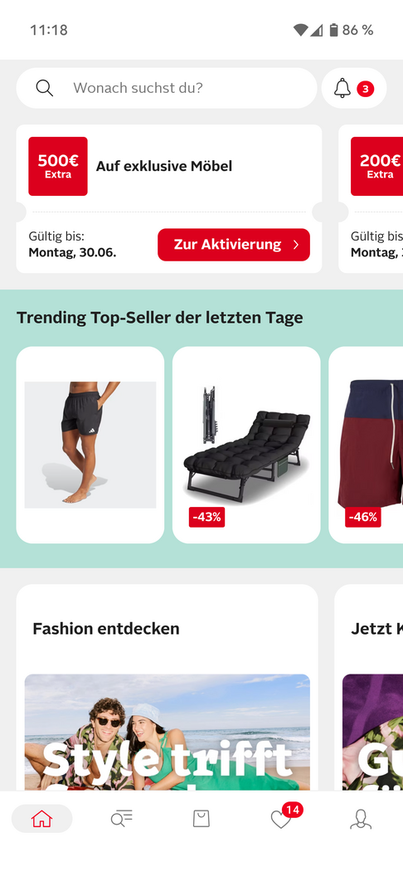Screen dimensions: 403x896
Task: Tap the 'Auf exklusive Möbel' coupon title
Action: (x=164, y=166)
